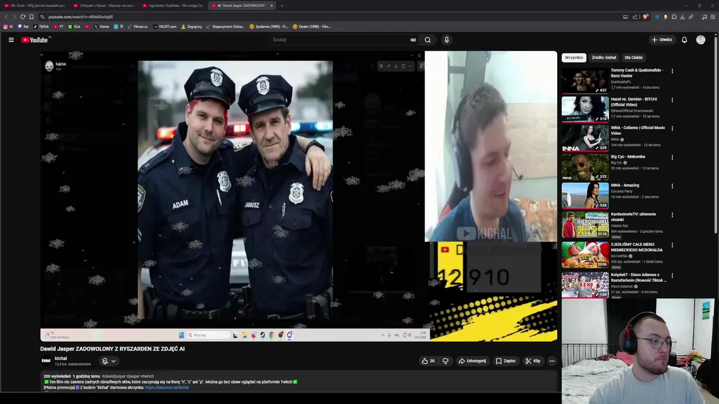
Task: Open the Brave Shields lion icon
Action: point(645,17)
